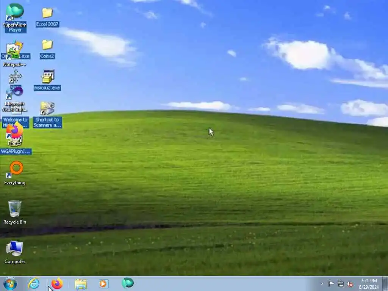This screenshot has width=388, height=291.
Task: Open the Action Center flag icon
Action: click(331, 283)
